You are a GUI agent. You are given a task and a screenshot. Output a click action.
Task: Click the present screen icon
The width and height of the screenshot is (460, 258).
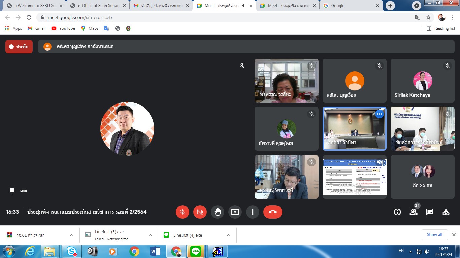235,212
